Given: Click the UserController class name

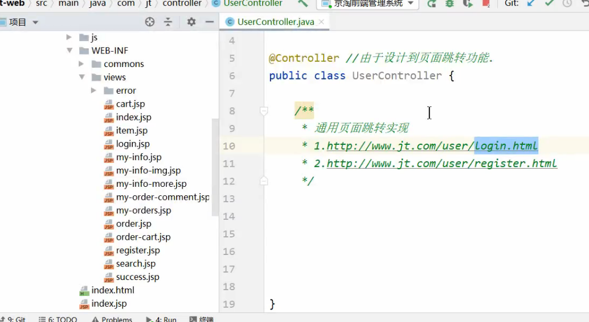Looking at the screenshot, I should click(396, 76).
